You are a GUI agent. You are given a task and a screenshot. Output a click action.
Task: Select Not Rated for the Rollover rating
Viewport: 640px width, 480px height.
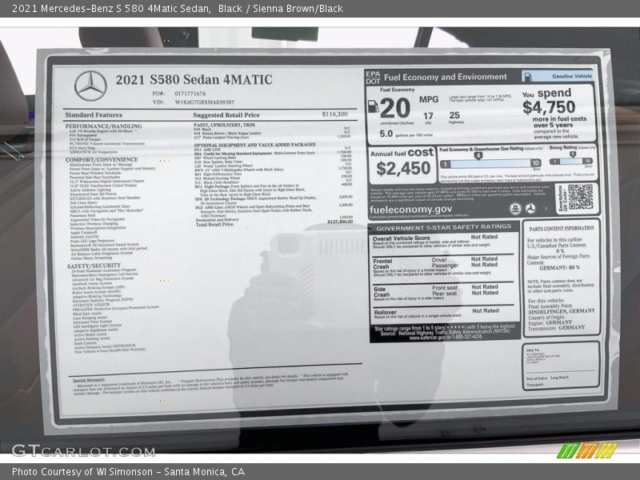(486, 310)
